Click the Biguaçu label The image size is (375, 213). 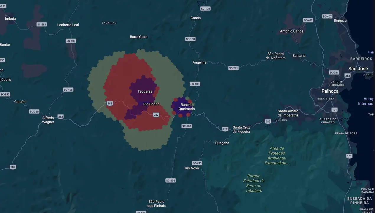pos(340,20)
